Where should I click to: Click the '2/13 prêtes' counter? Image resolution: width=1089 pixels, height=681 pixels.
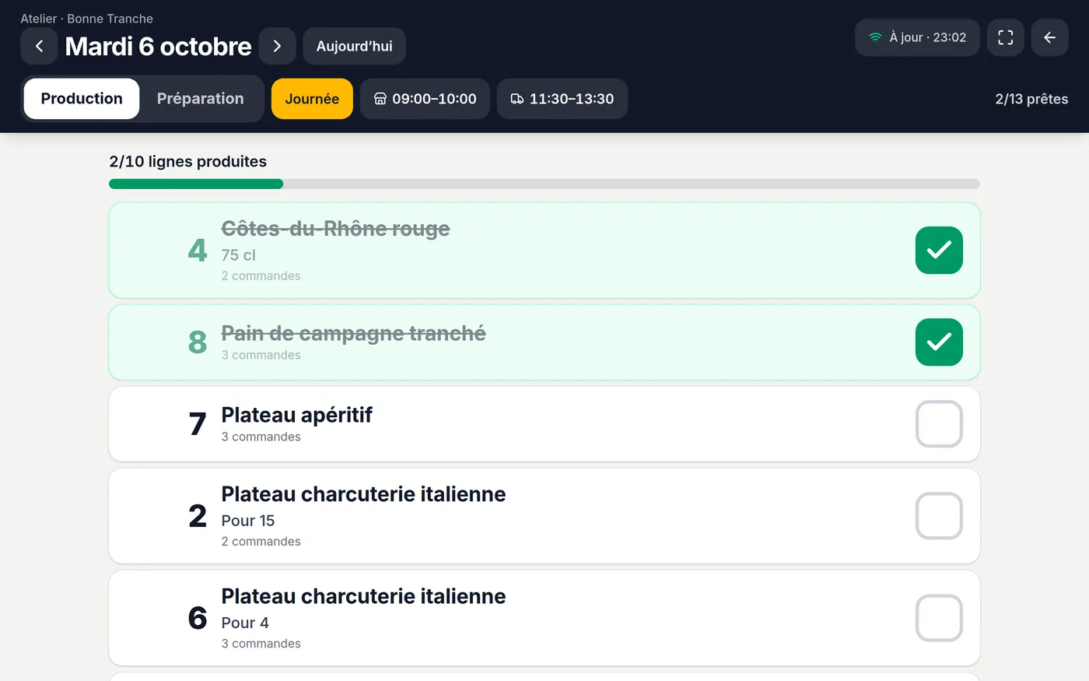(x=1031, y=99)
